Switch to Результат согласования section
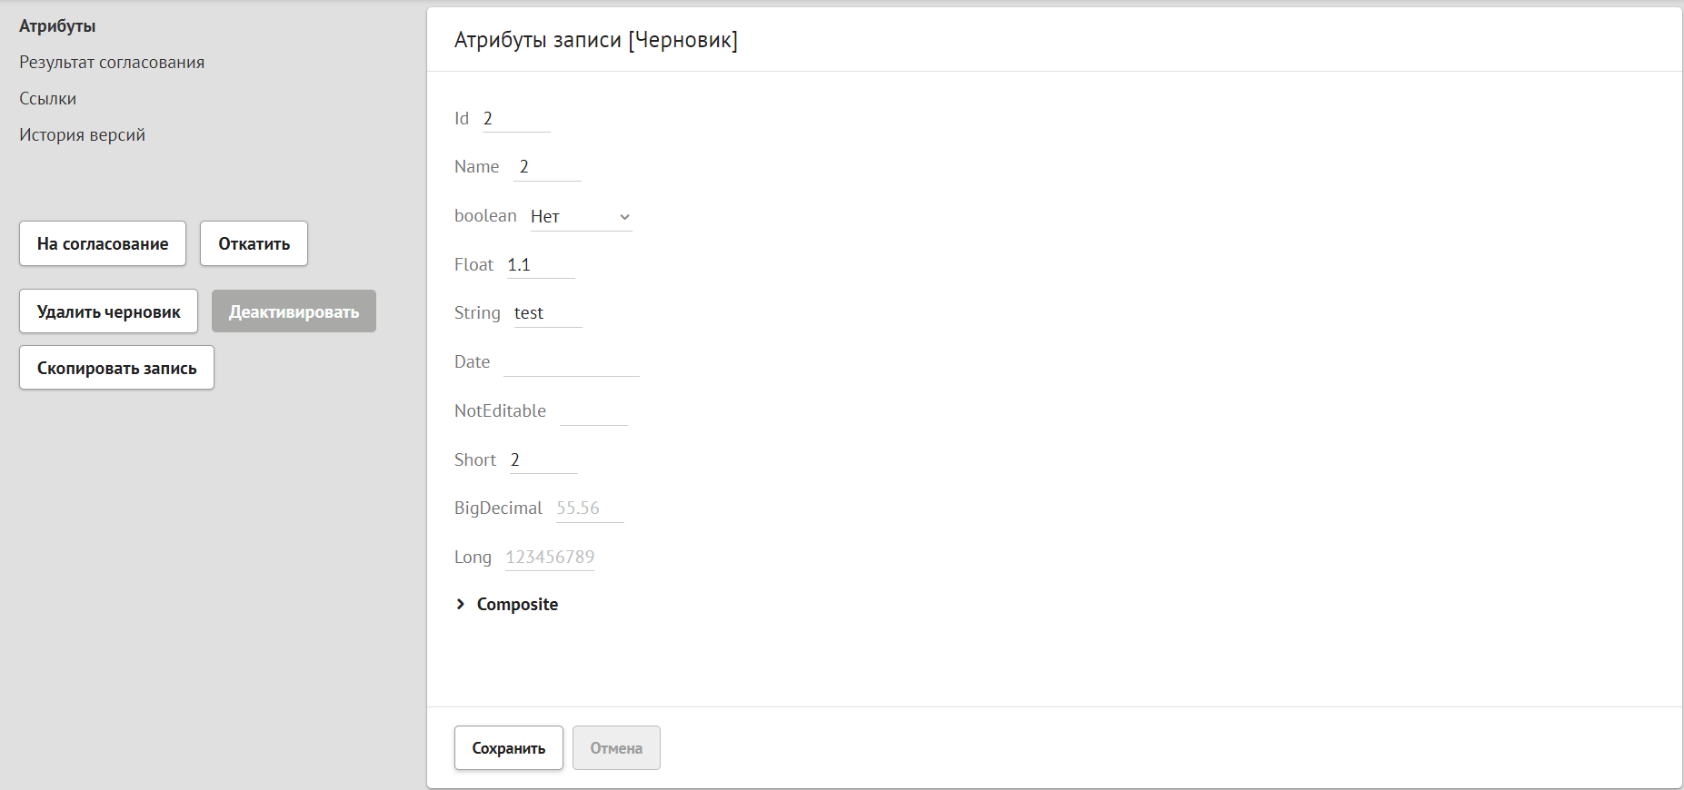 click(112, 63)
